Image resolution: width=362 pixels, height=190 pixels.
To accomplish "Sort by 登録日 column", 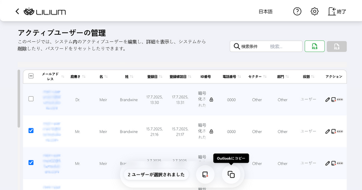I will (160, 77).
